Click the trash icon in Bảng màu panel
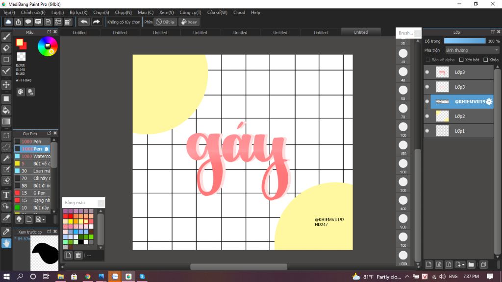Screen dimensions: 502x282 [78, 255]
